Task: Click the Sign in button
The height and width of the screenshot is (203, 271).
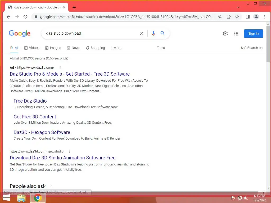Action: [253, 34]
